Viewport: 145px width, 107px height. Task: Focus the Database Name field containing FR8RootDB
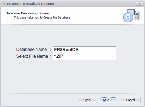(85, 50)
